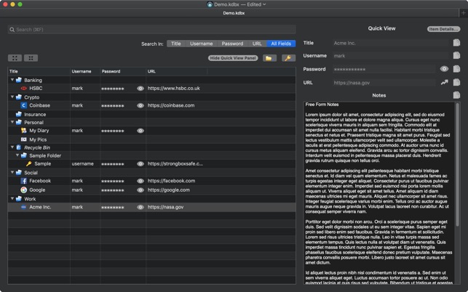Click the Insurance folder icon
This screenshot has height=292, width=468.
pyautogui.click(x=19, y=114)
